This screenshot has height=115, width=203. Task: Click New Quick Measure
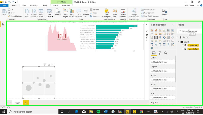click(150, 16)
